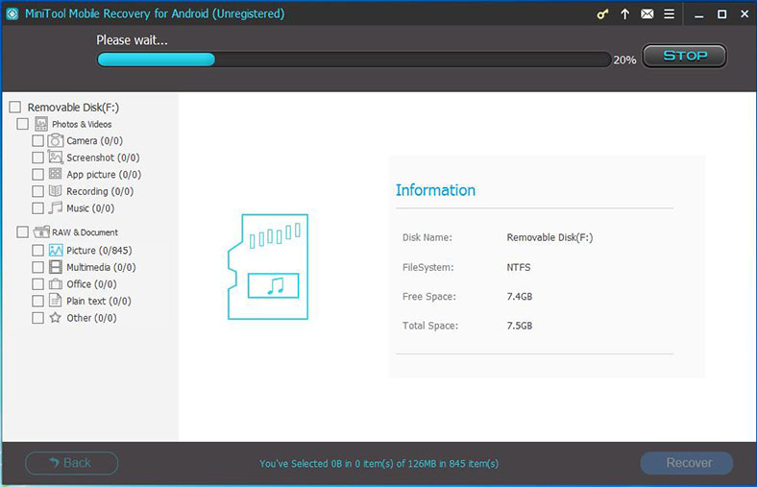Click the Office briefcase icon
This screenshot has width=757, height=487.
pos(56,283)
